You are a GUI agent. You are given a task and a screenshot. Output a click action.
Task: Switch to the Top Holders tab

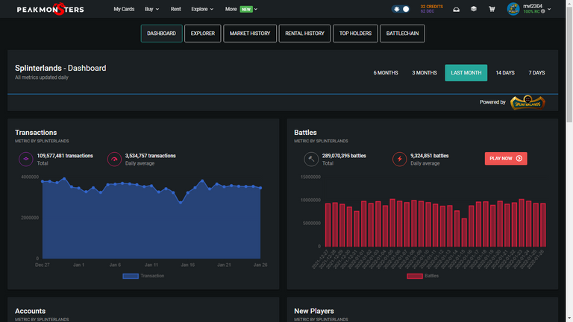355,34
